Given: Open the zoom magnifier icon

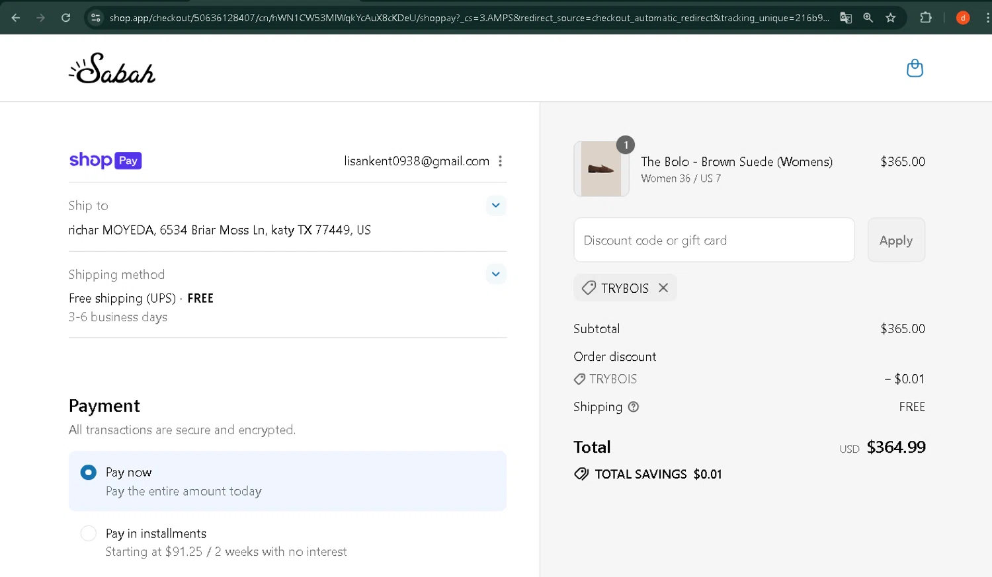Looking at the screenshot, I should point(868,18).
